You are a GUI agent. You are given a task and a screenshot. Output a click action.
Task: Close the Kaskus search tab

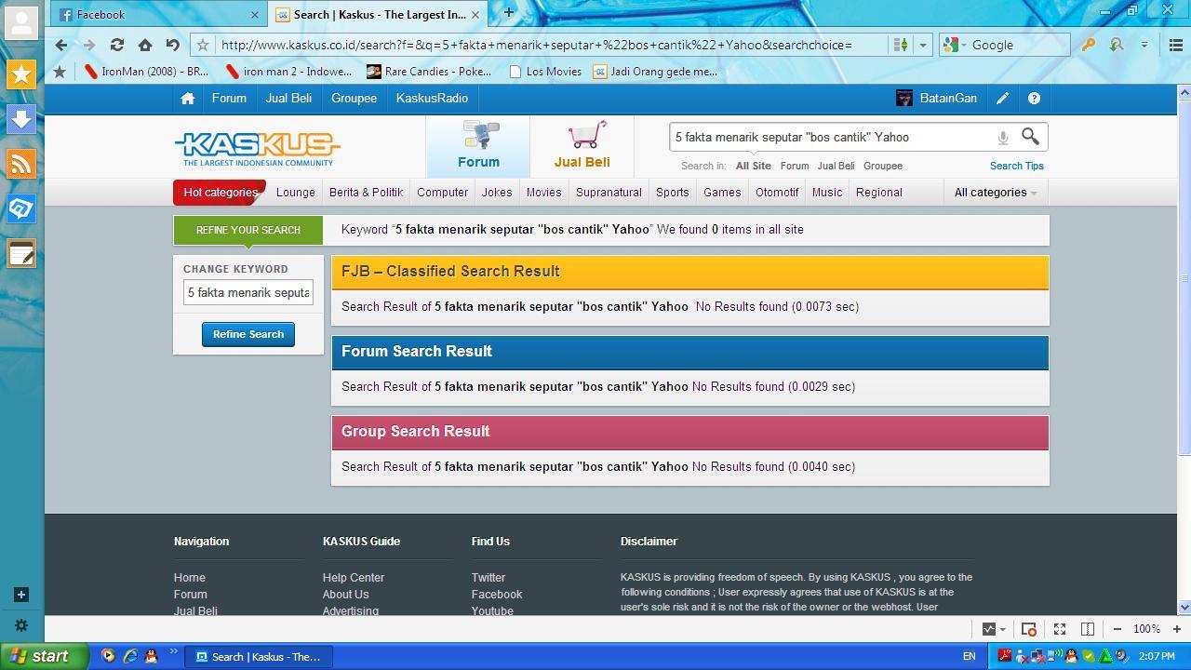475,15
